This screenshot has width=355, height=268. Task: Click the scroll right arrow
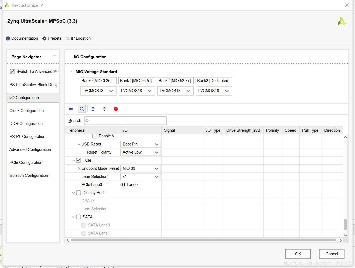coord(341,240)
